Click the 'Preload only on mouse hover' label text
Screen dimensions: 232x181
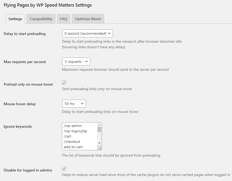point(28,84)
